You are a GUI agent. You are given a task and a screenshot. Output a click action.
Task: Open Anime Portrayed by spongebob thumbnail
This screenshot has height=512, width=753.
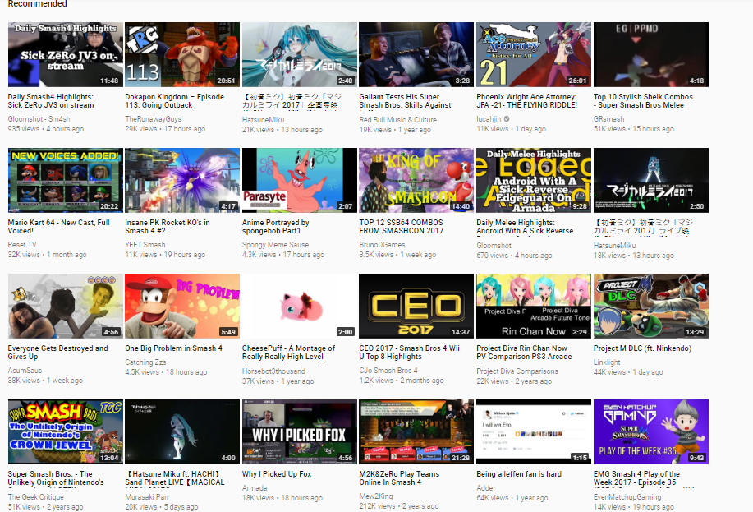pos(299,180)
